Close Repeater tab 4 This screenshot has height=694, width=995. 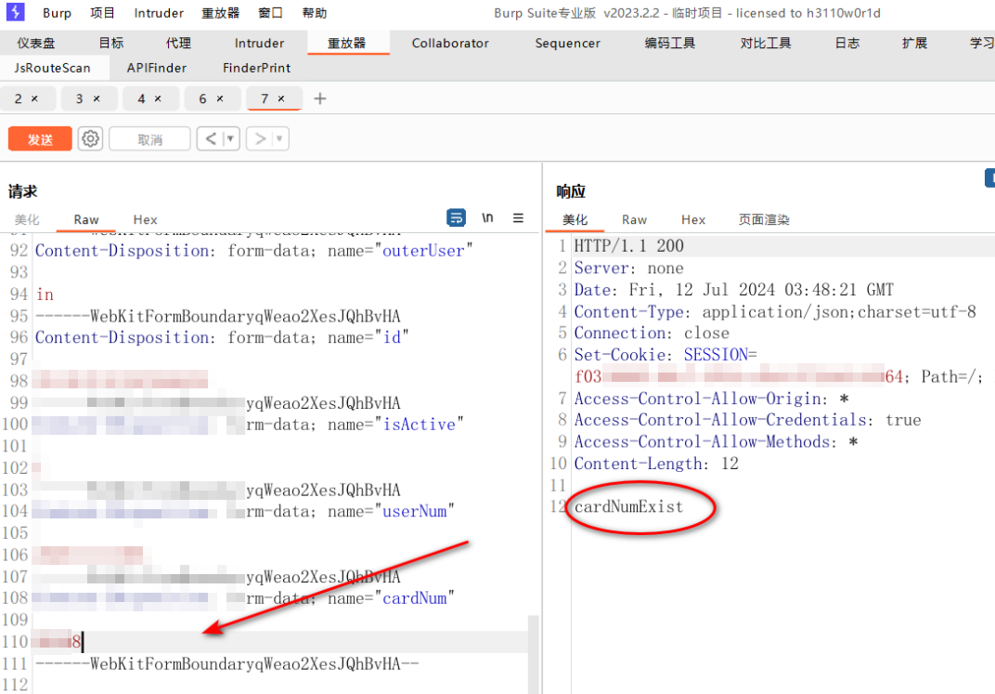click(x=158, y=98)
